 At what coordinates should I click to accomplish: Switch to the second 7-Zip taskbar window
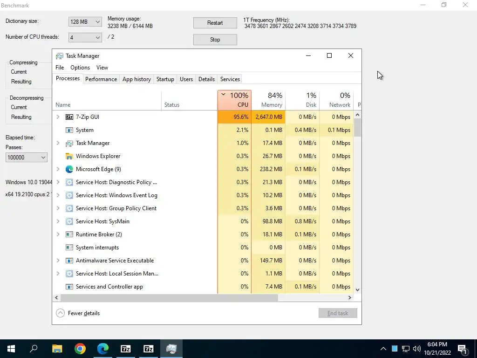point(149,349)
